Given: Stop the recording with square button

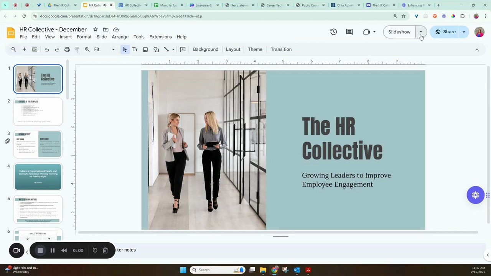Looking at the screenshot, I should click(x=40, y=250).
